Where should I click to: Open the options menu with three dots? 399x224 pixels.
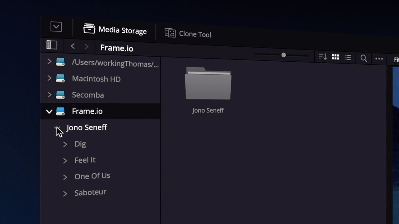click(x=379, y=58)
